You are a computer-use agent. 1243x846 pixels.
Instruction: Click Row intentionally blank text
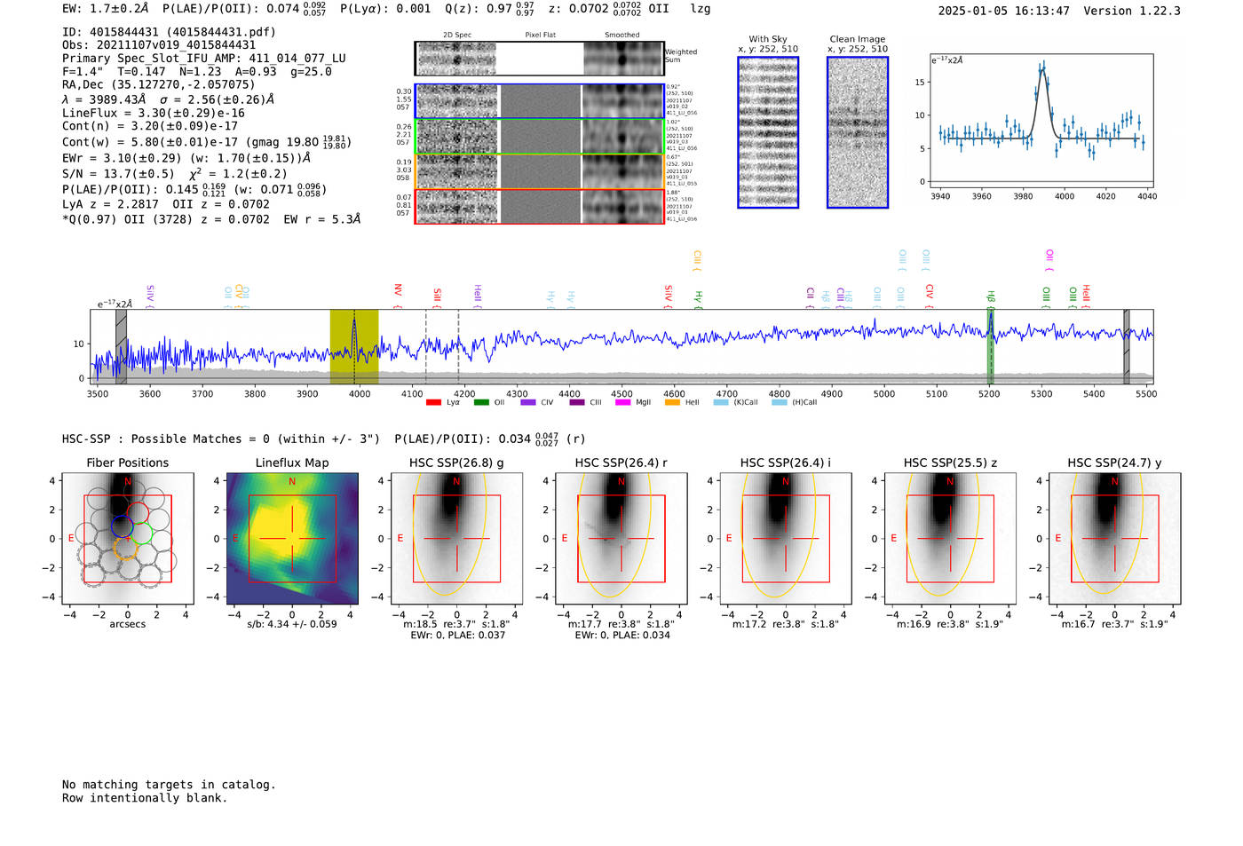[x=145, y=798]
